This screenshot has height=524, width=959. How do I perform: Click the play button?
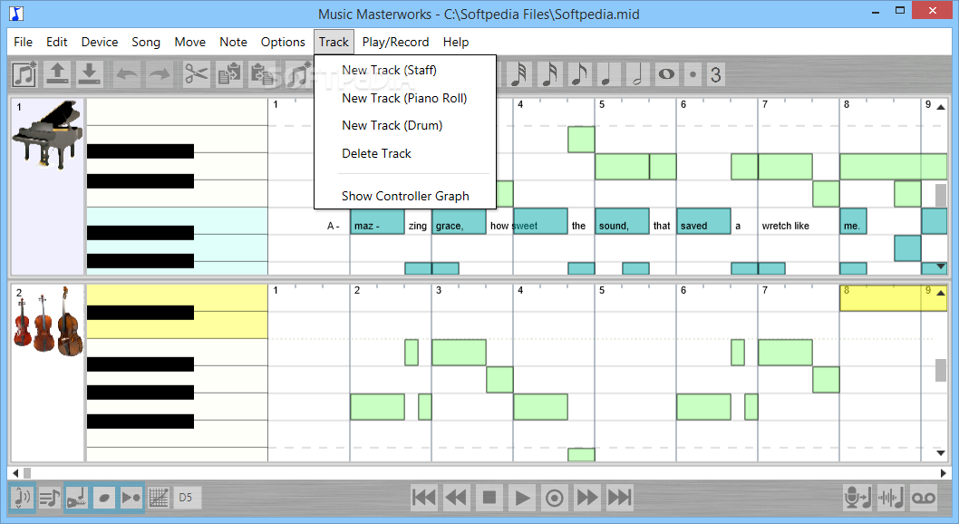[x=522, y=498]
